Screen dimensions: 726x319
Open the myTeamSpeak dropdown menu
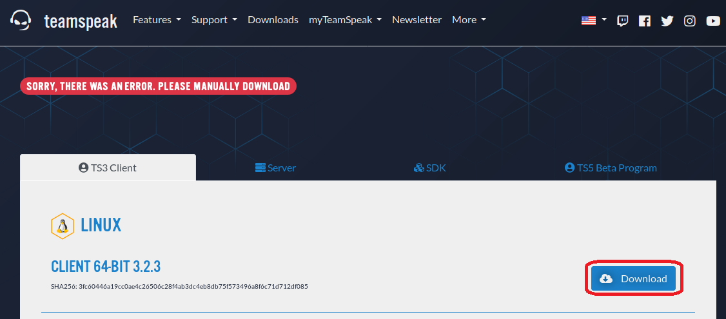pos(345,20)
